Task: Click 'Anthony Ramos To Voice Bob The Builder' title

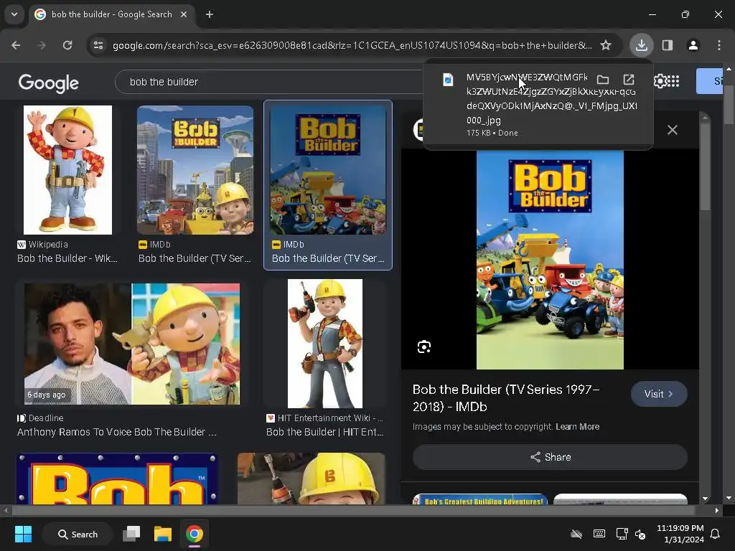Action: pyautogui.click(x=117, y=432)
